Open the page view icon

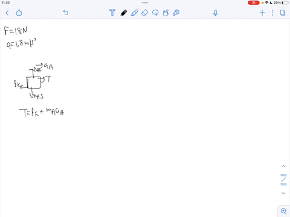pos(283,13)
